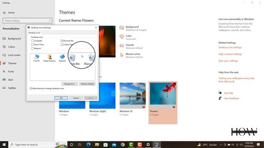
Task: Toggle Allow themes to change desktop icons
Action: click(31, 88)
